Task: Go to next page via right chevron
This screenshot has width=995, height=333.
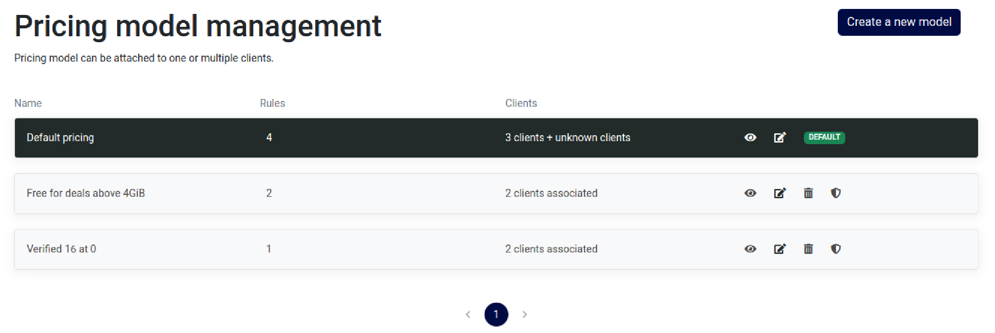Action: click(525, 314)
